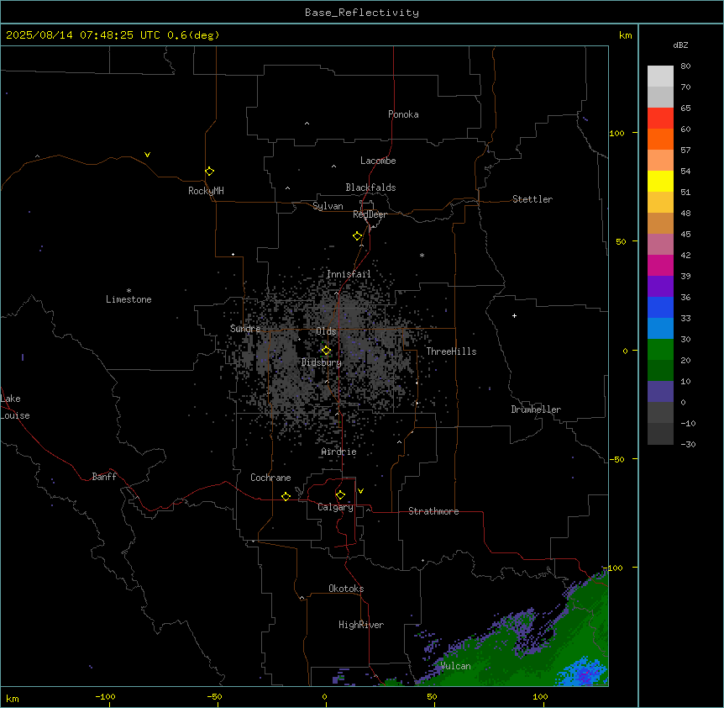Click the Stettler city label
This screenshot has height=708, width=724.
point(533,199)
